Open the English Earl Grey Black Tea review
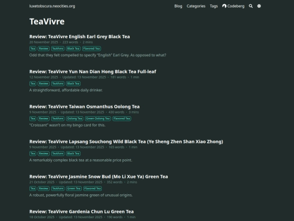Viewport: 294px width, 221px height. click(x=79, y=37)
